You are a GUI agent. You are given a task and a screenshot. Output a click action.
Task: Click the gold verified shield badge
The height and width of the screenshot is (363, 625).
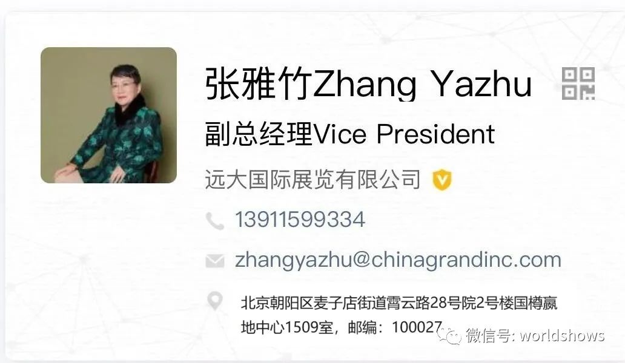point(442,180)
